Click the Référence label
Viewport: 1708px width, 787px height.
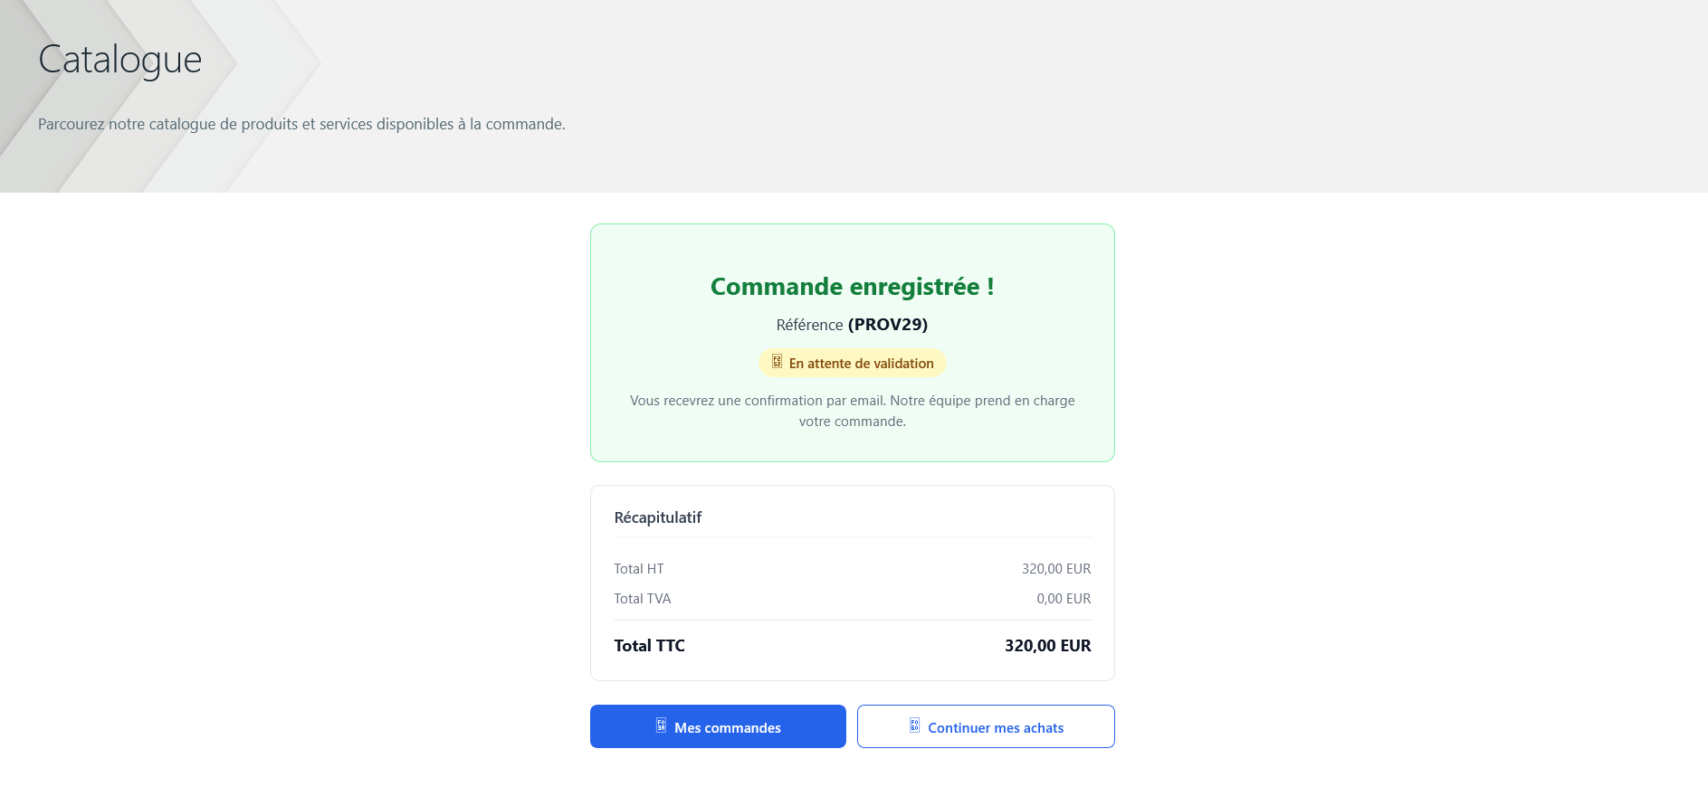point(809,325)
